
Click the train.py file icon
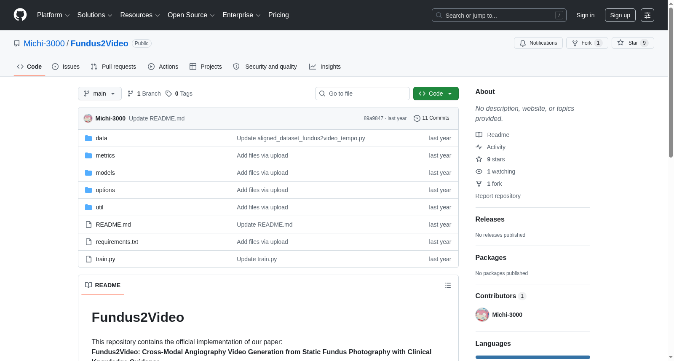click(88, 259)
